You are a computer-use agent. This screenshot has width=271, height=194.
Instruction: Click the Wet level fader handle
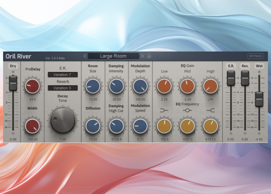coord(259,99)
